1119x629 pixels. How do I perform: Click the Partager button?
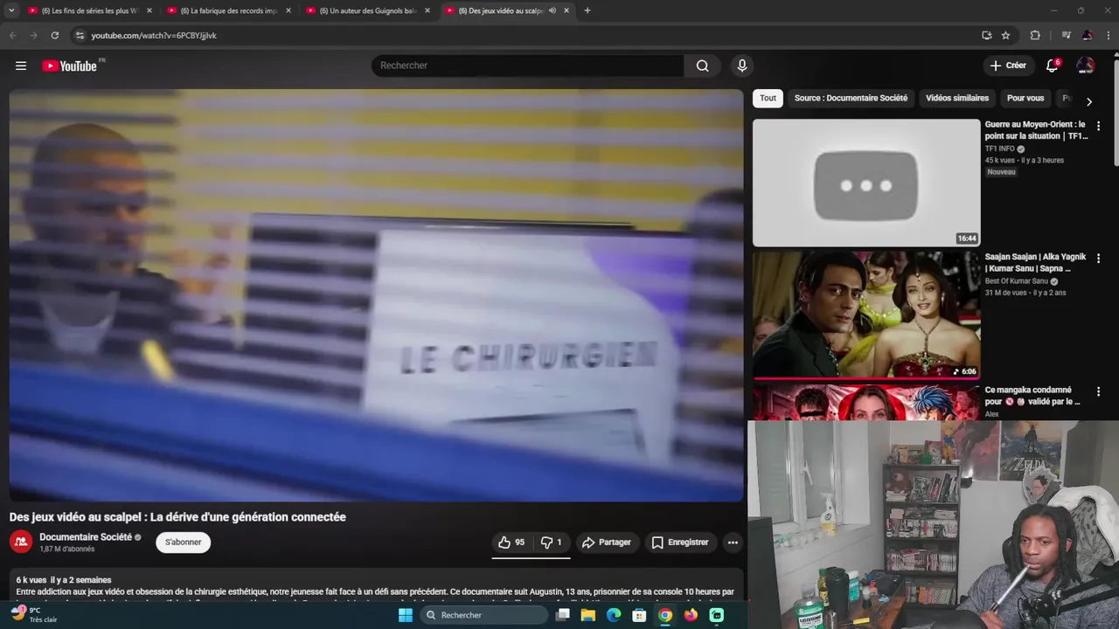click(x=607, y=543)
